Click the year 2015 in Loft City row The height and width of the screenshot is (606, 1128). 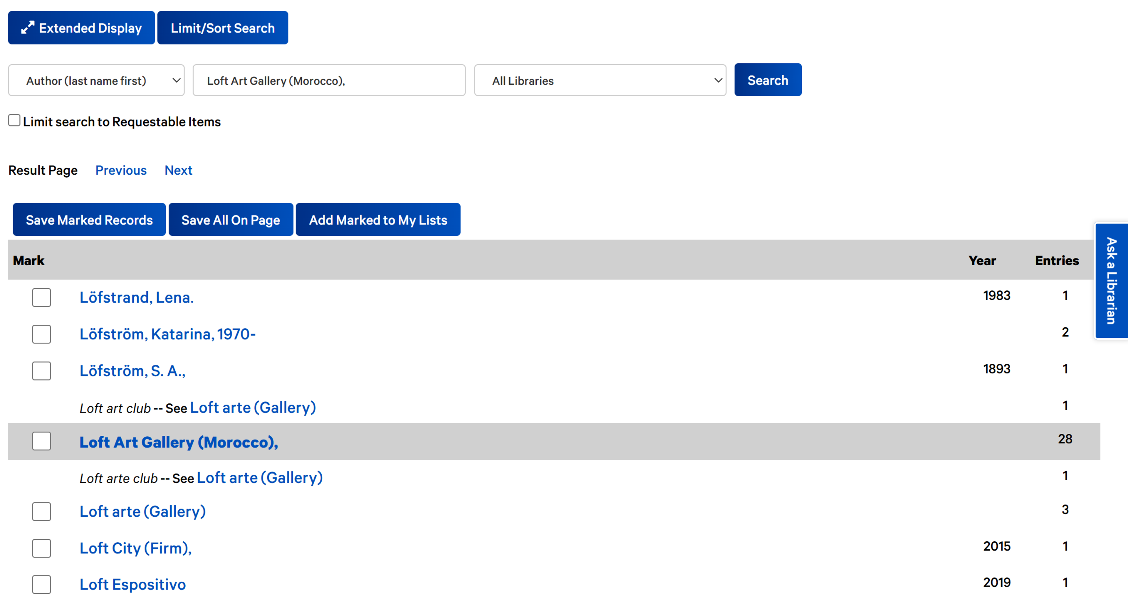(997, 546)
